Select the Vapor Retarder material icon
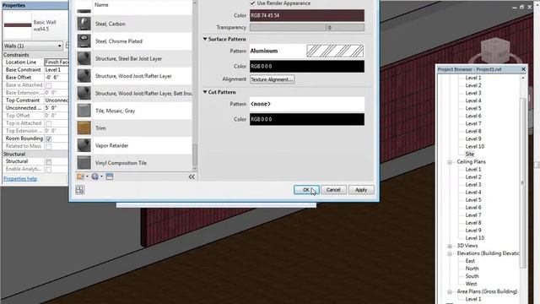Screen dimensions: 540x304 [84, 145]
